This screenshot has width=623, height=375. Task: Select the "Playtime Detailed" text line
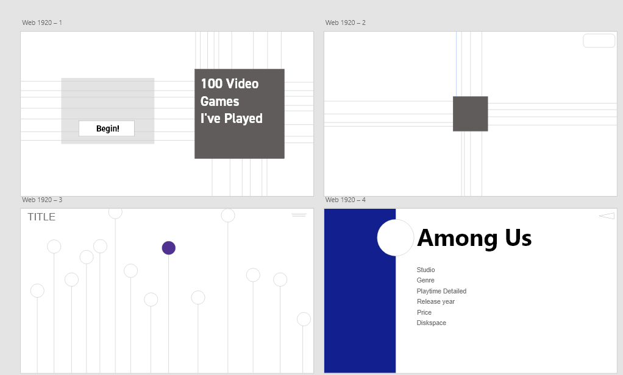441,291
